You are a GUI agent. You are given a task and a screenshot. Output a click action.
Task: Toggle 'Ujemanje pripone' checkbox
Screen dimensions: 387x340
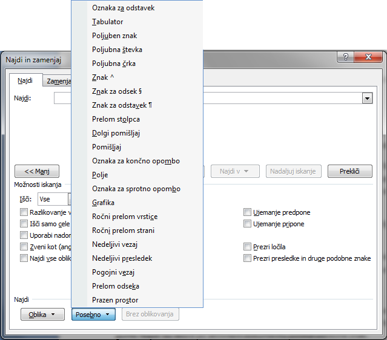coord(247,224)
